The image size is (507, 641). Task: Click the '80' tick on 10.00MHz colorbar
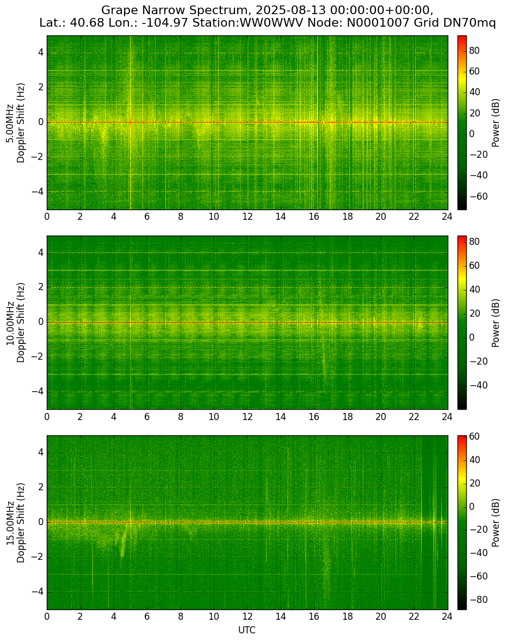[x=474, y=242]
